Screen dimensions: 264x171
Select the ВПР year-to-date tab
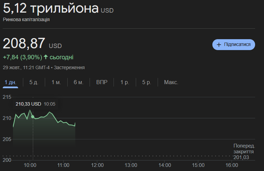pos(102,82)
